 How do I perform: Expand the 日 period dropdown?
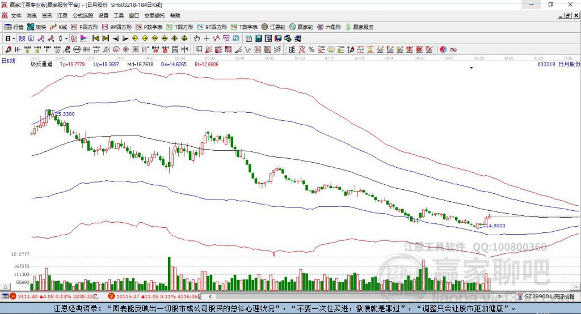(14, 39)
